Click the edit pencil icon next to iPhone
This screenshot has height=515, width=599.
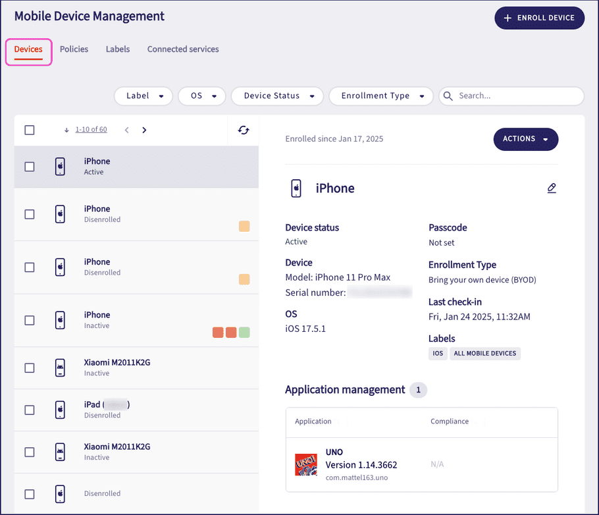(551, 188)
